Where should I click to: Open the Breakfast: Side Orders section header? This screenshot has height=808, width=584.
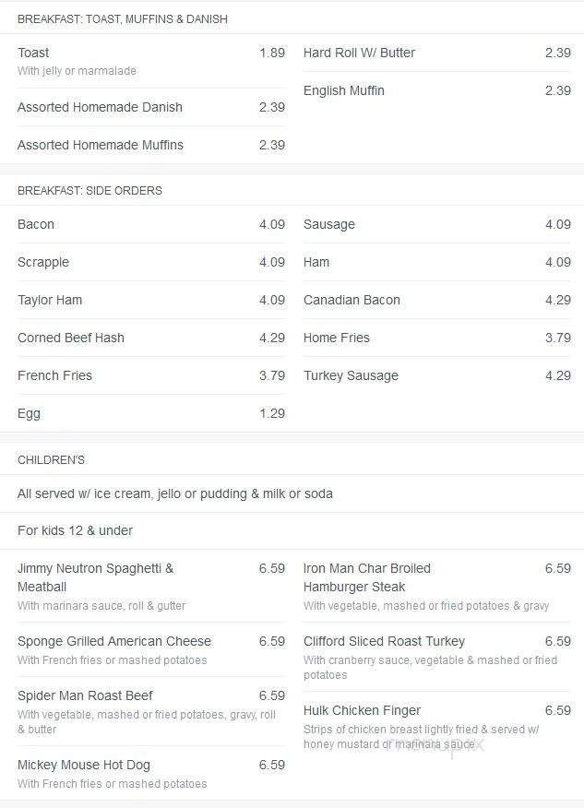coord(89,191)
